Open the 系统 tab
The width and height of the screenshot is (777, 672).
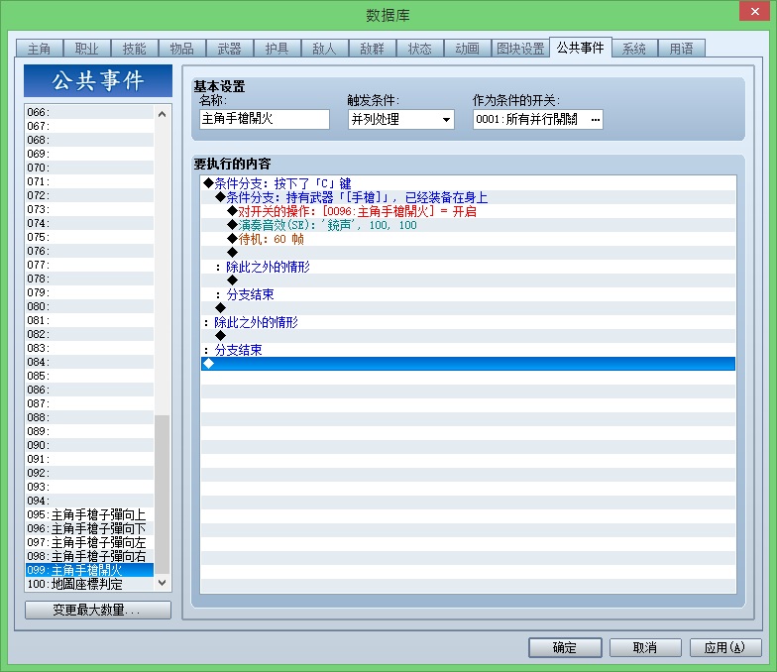[x=634, y=49]
